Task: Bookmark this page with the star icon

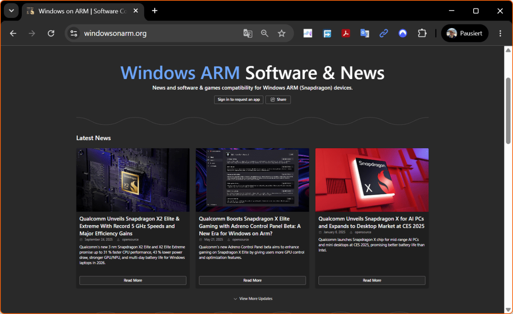Action: coord(281,33)
